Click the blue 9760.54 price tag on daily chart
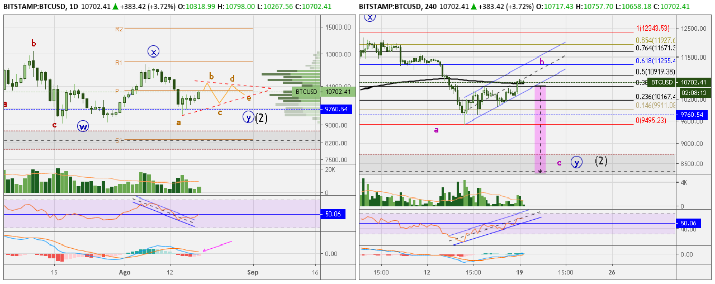715x284 pixels. (337, 110)
